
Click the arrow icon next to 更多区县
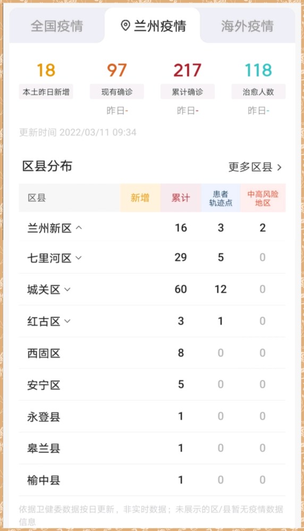(279, 167)
